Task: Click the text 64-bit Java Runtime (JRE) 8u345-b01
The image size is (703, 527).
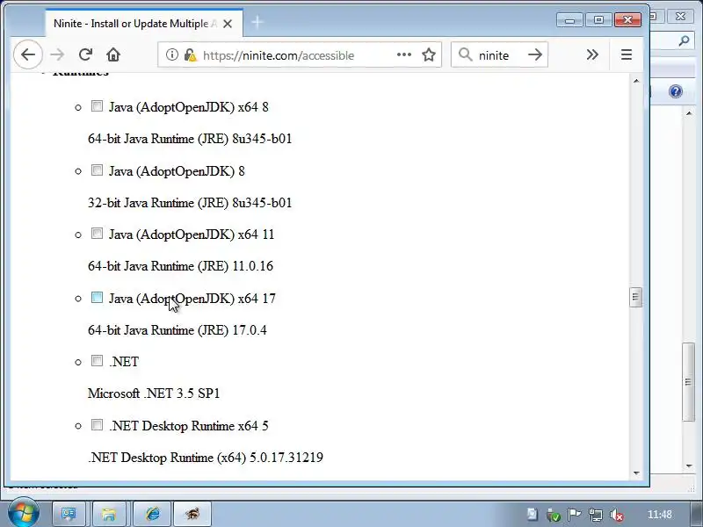Action: [190, 139]
